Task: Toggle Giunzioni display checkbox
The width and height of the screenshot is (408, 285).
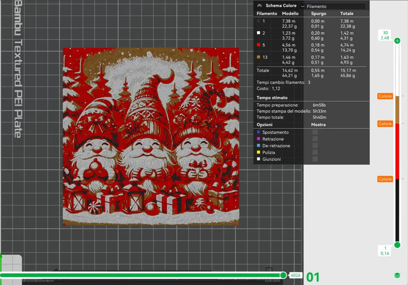Action: (x=315, y=159)
